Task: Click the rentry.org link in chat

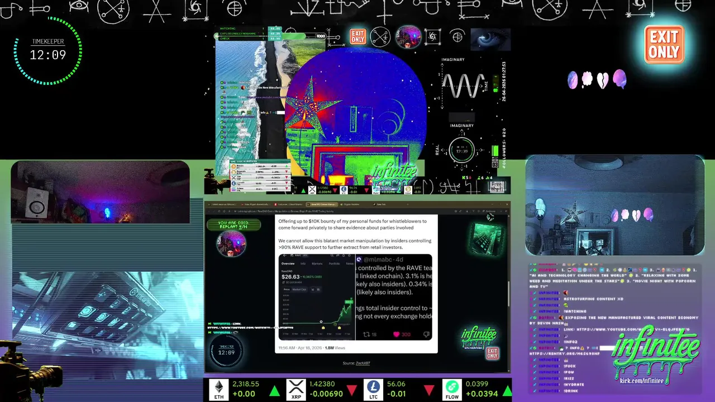Action: [x=565, y=353]
